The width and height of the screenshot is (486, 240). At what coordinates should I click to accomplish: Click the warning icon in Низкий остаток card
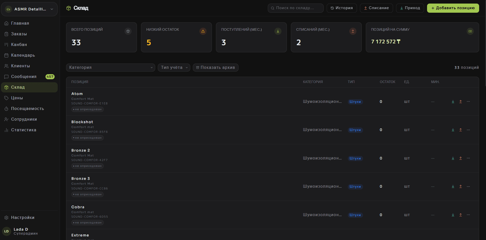pyautogui.click(x=203, y=31)
